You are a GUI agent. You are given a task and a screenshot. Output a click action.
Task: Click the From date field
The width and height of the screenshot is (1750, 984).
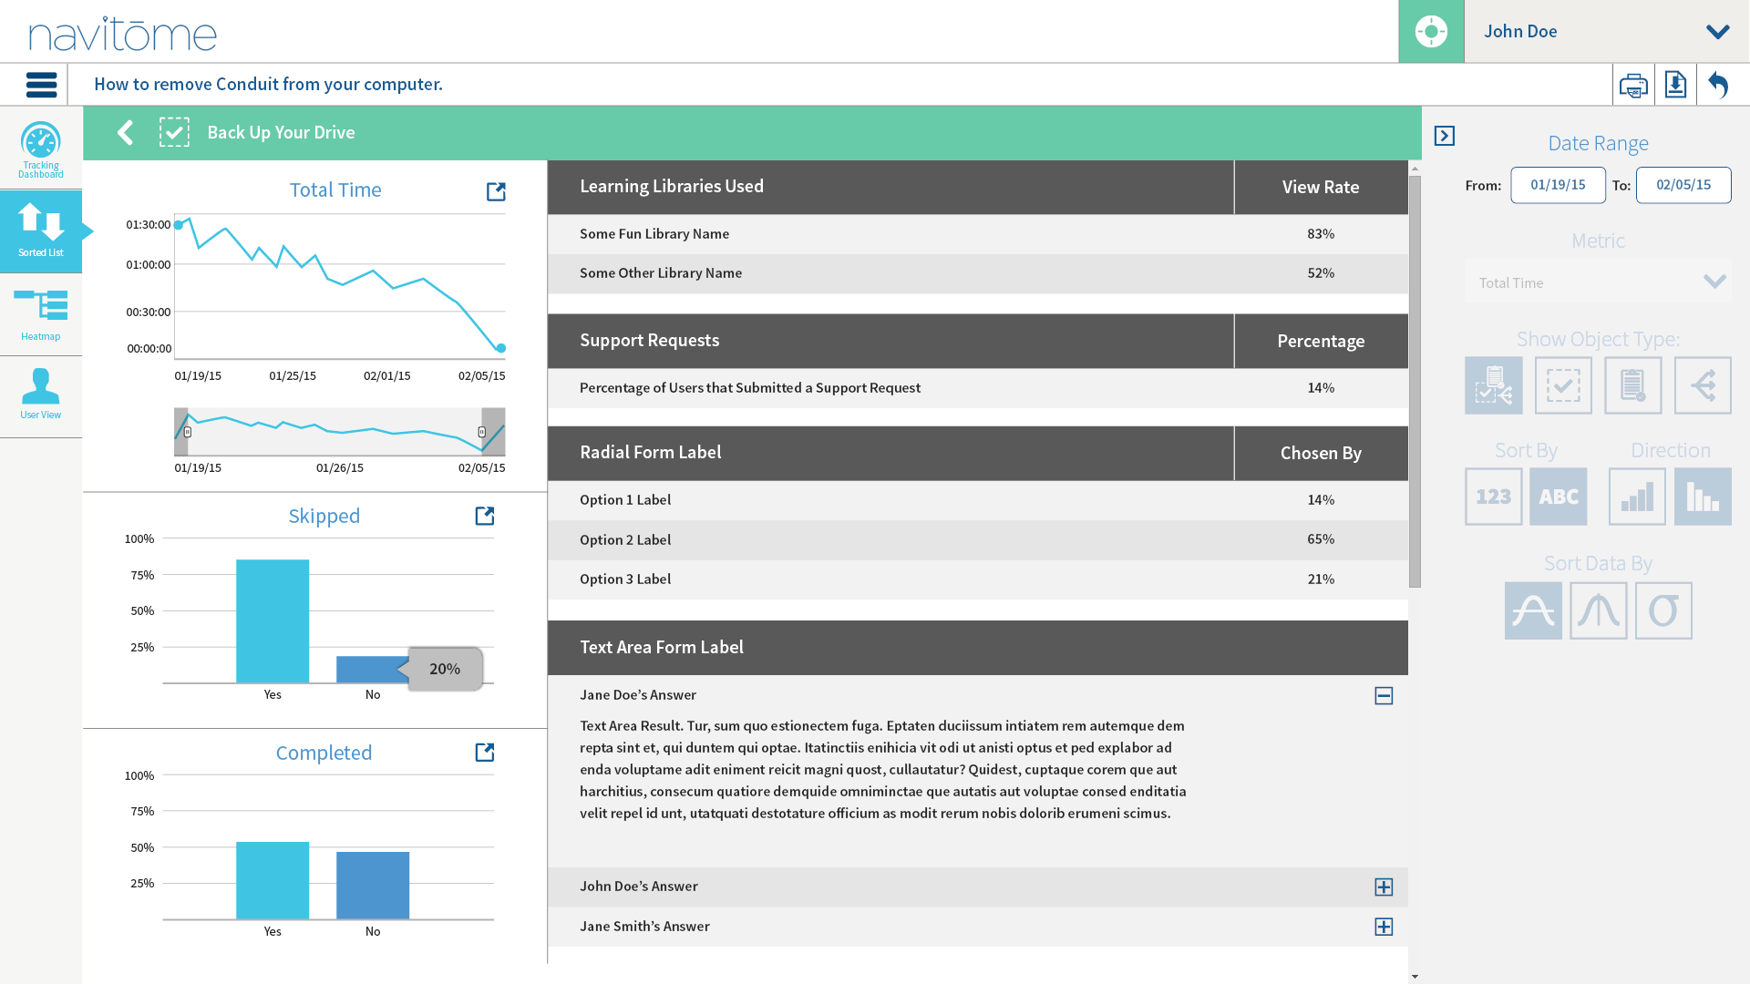1558,185
